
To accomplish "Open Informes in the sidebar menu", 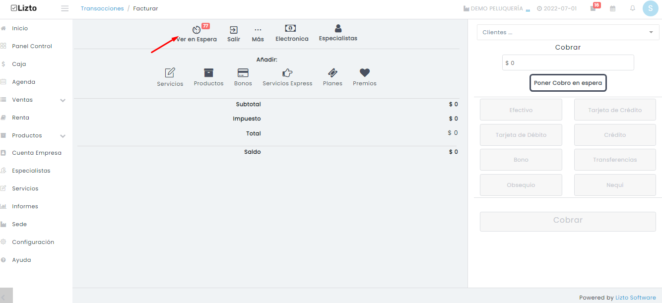I will 25,206.
